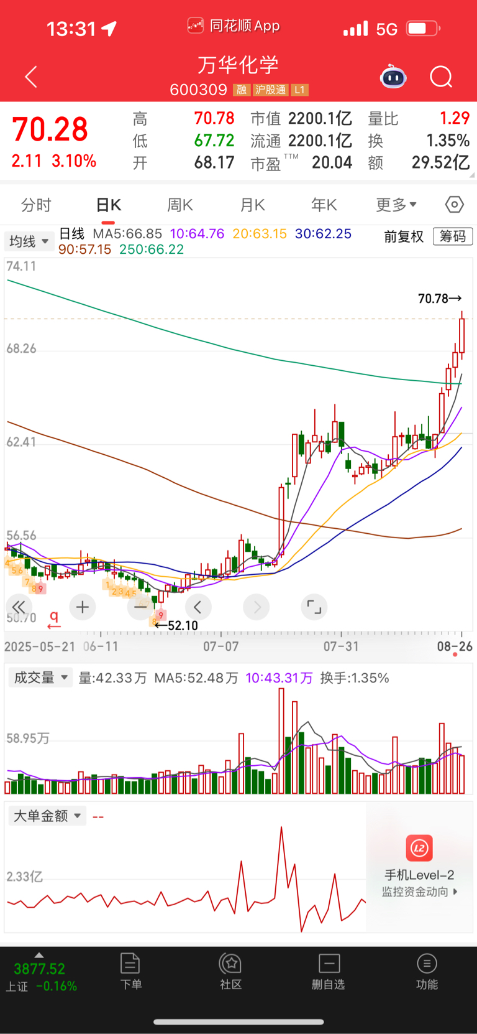Tap the 250:66.22 moving average label
477x1034 pixels.
tap(152, 249)
